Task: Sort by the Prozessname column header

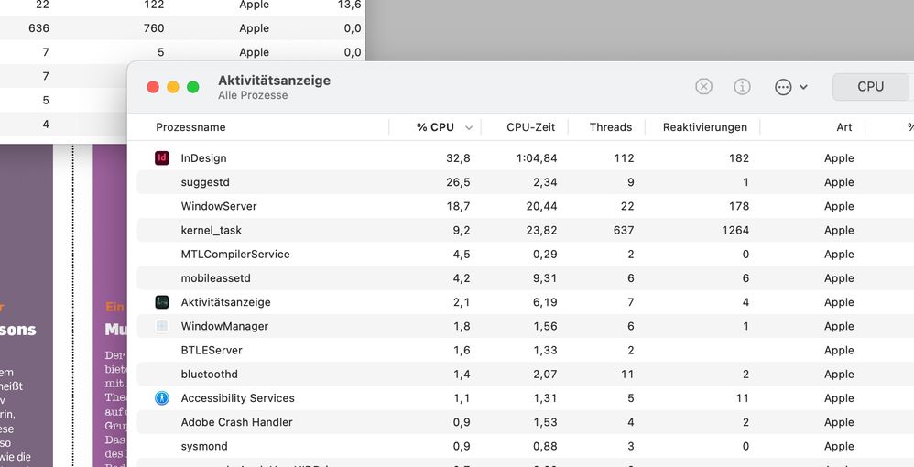Action: (190, 127)
